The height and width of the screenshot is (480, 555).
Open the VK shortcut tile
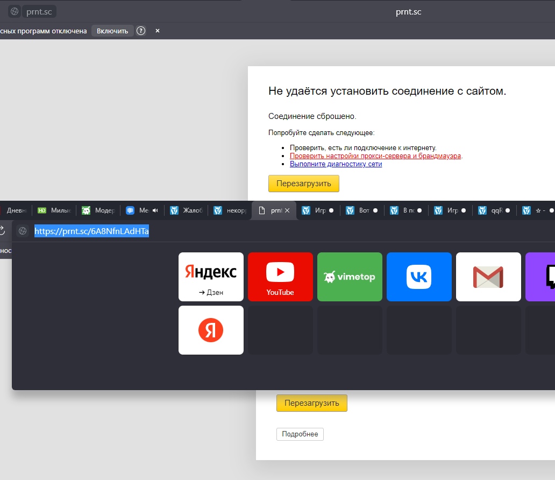(x=419, y=277)
